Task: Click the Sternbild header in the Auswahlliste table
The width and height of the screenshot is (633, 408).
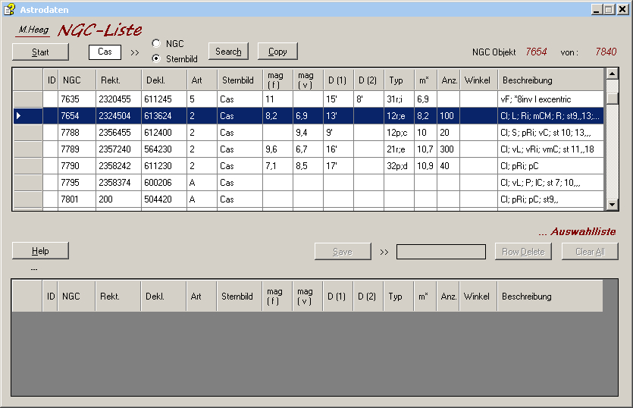Action: click(x=239, y=296)
